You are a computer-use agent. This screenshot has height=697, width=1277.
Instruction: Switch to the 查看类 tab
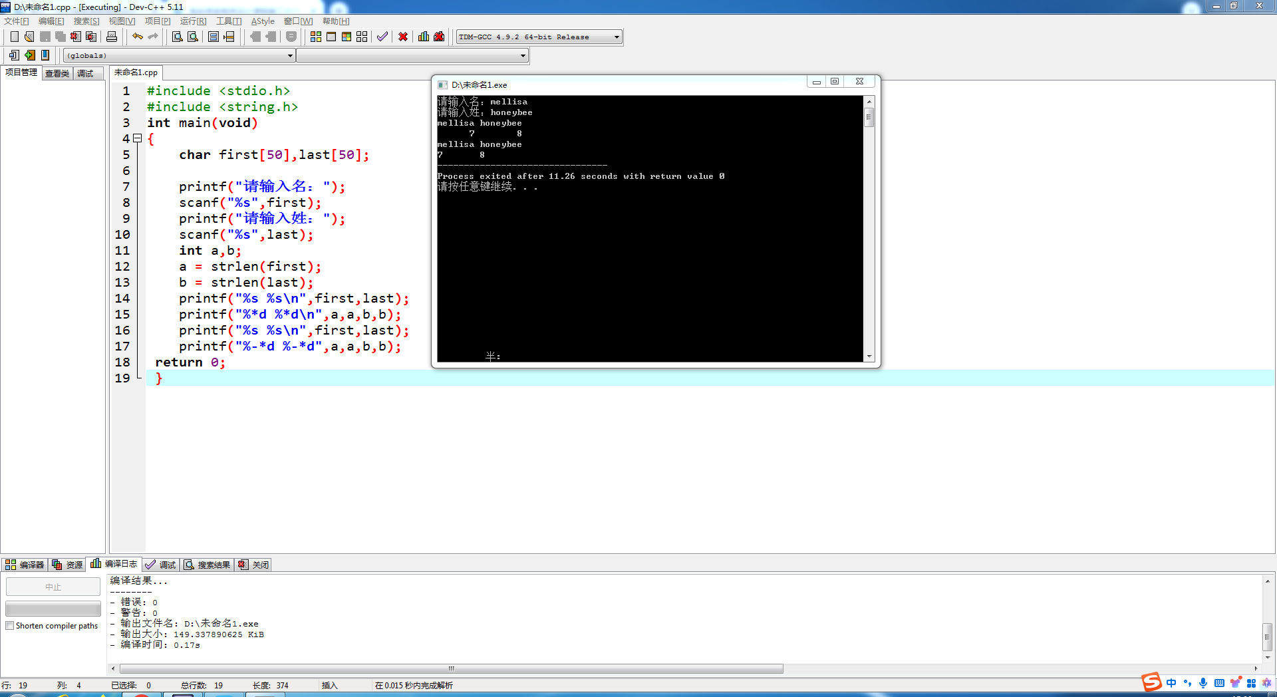(56, 73)
